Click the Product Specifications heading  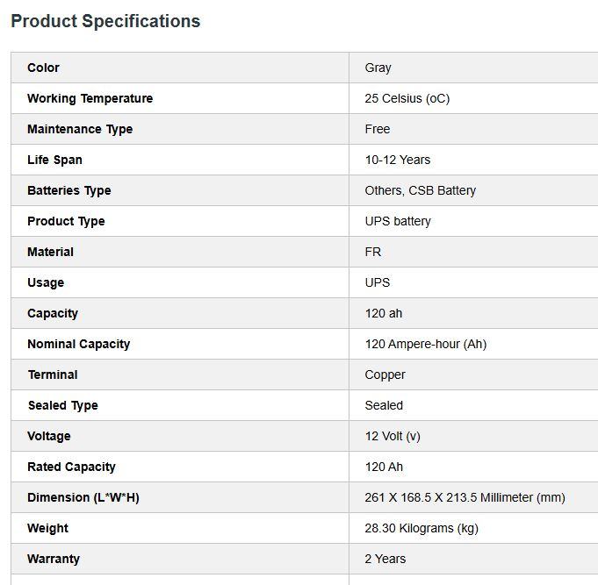pos(105,21)
